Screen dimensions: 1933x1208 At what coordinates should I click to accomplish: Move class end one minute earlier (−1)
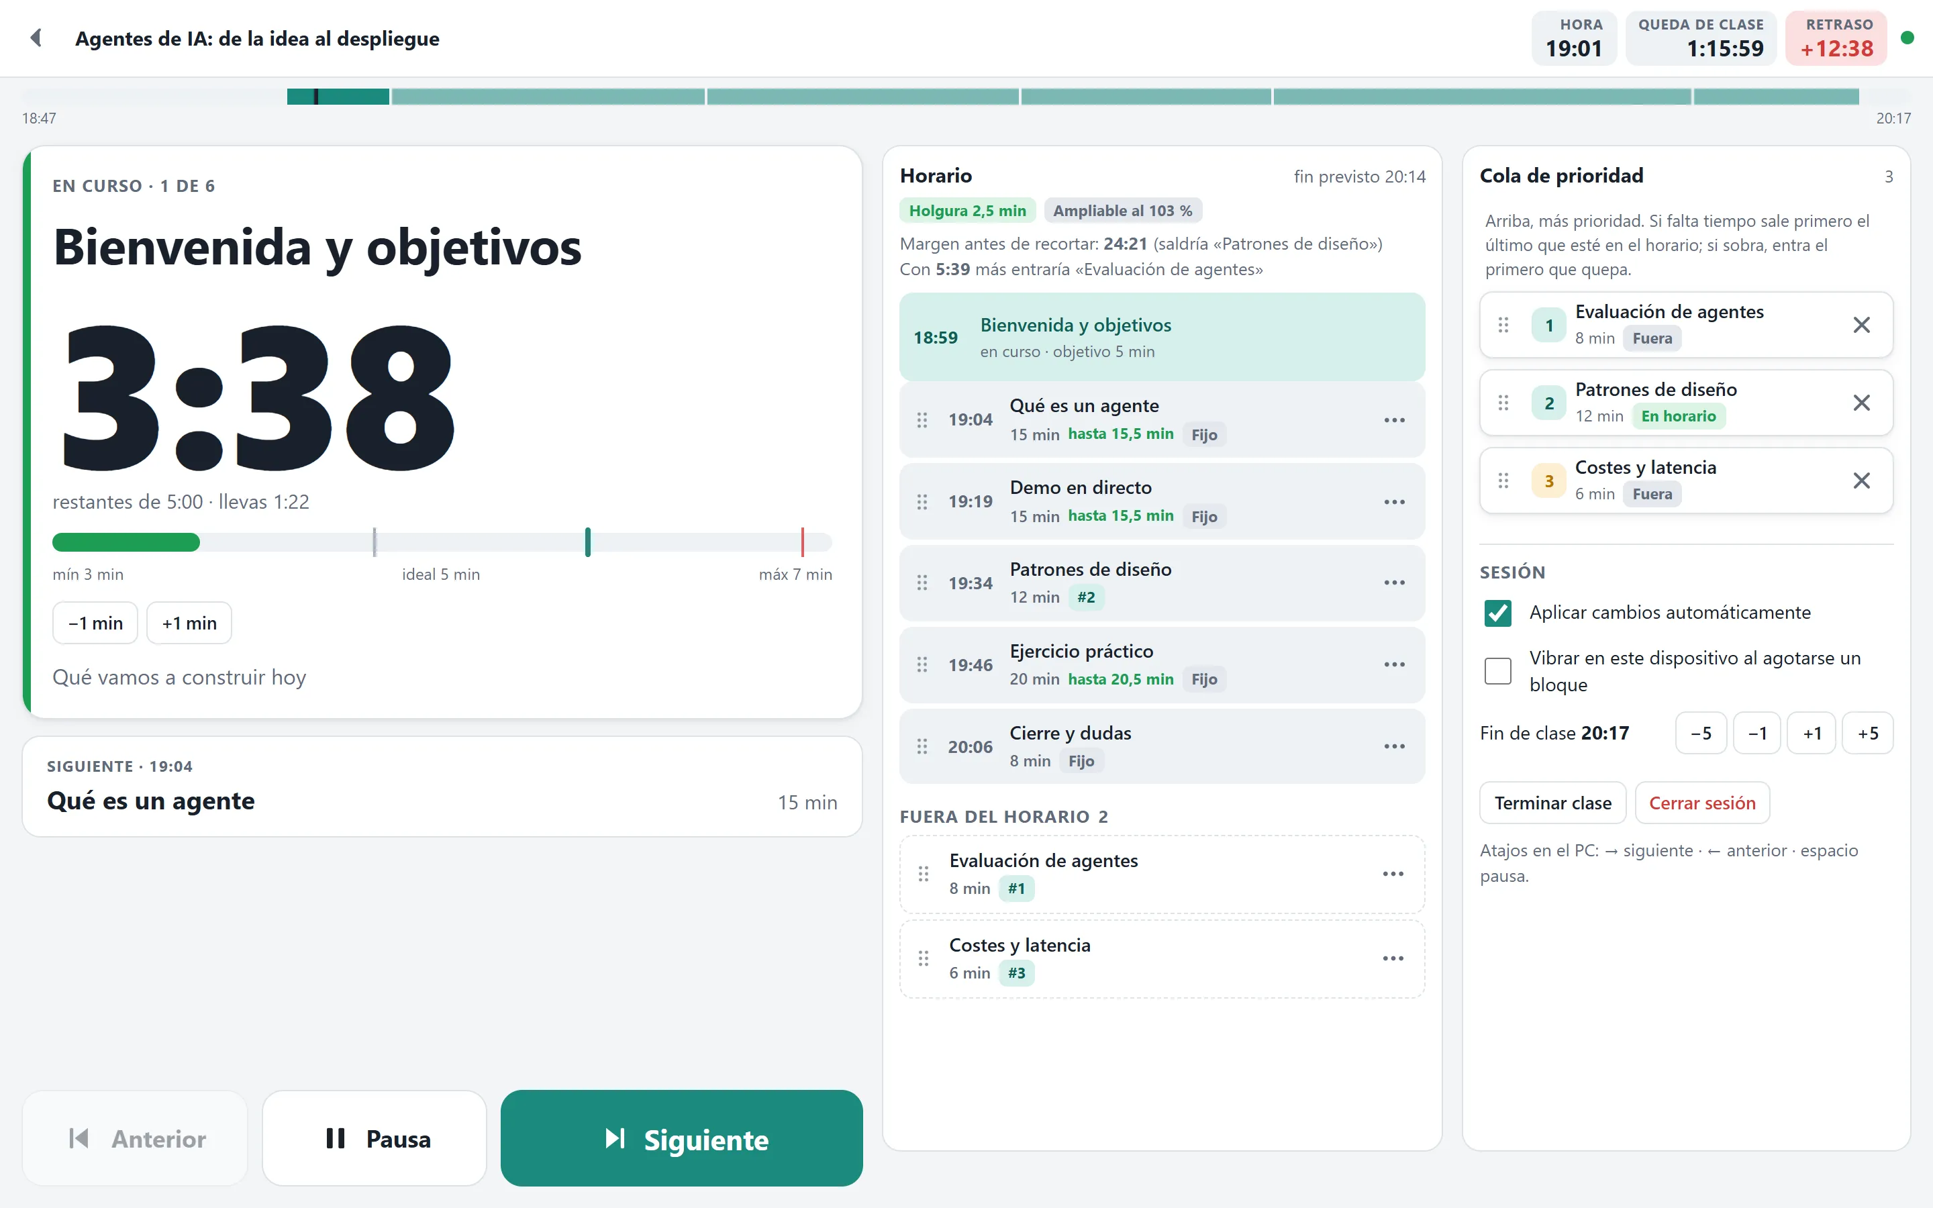pos(1757,734)
